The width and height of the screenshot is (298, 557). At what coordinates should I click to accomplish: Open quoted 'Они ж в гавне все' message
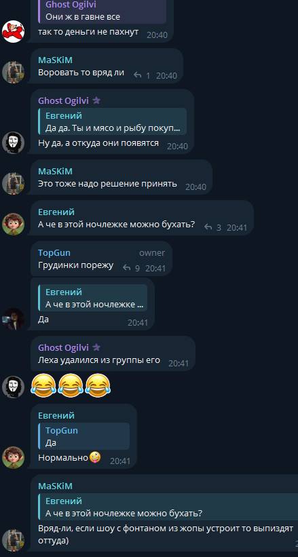tap(102, 12)
